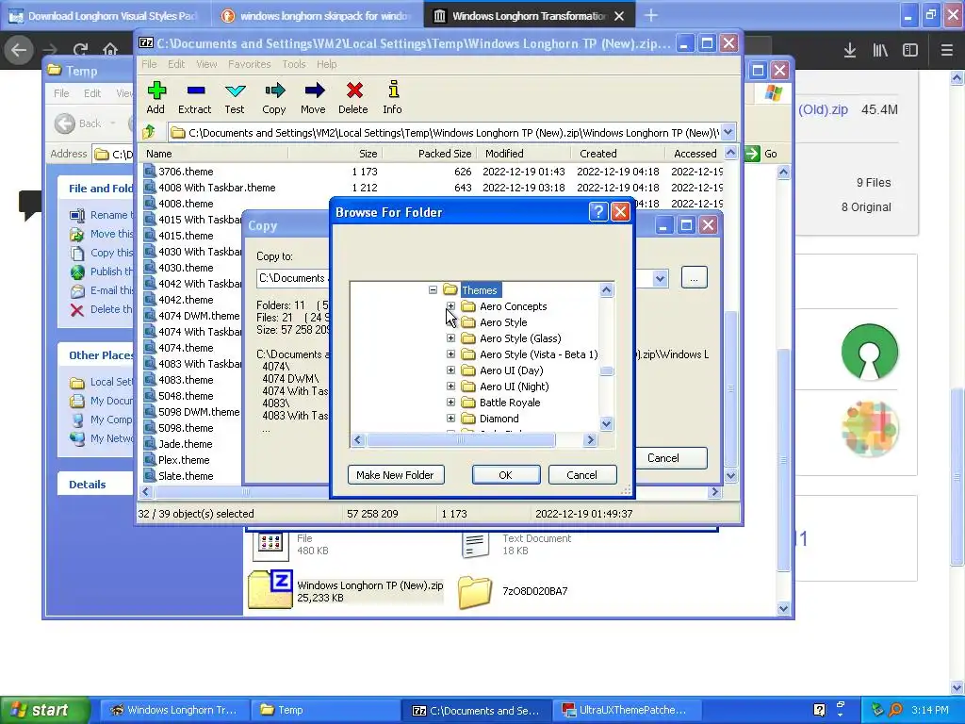The width and height of the screenshot is (965, 724).
Task: Open the Edit menu in 7-Zip
Action: pyautogui.click(x=176, y=64)
